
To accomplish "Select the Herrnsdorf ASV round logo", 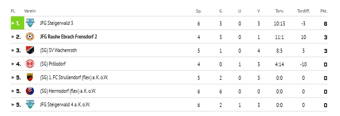I will pos(30,91).
